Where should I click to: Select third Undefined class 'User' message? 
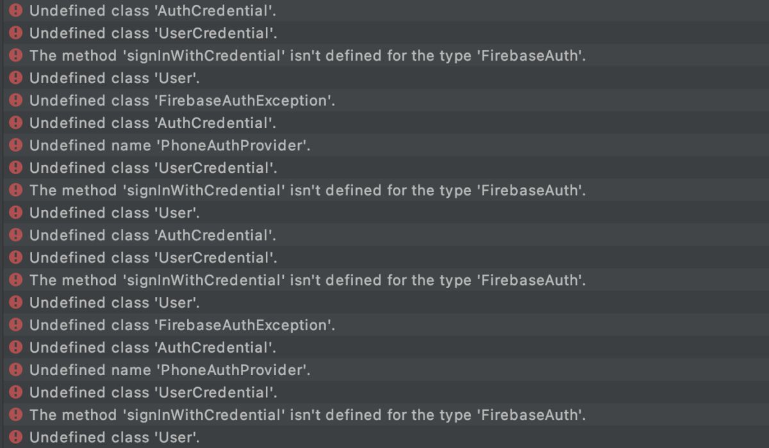(114, 302)
